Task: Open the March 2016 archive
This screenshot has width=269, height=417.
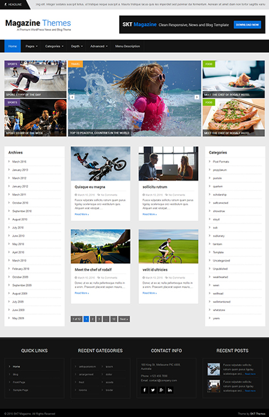Action: 19,162
